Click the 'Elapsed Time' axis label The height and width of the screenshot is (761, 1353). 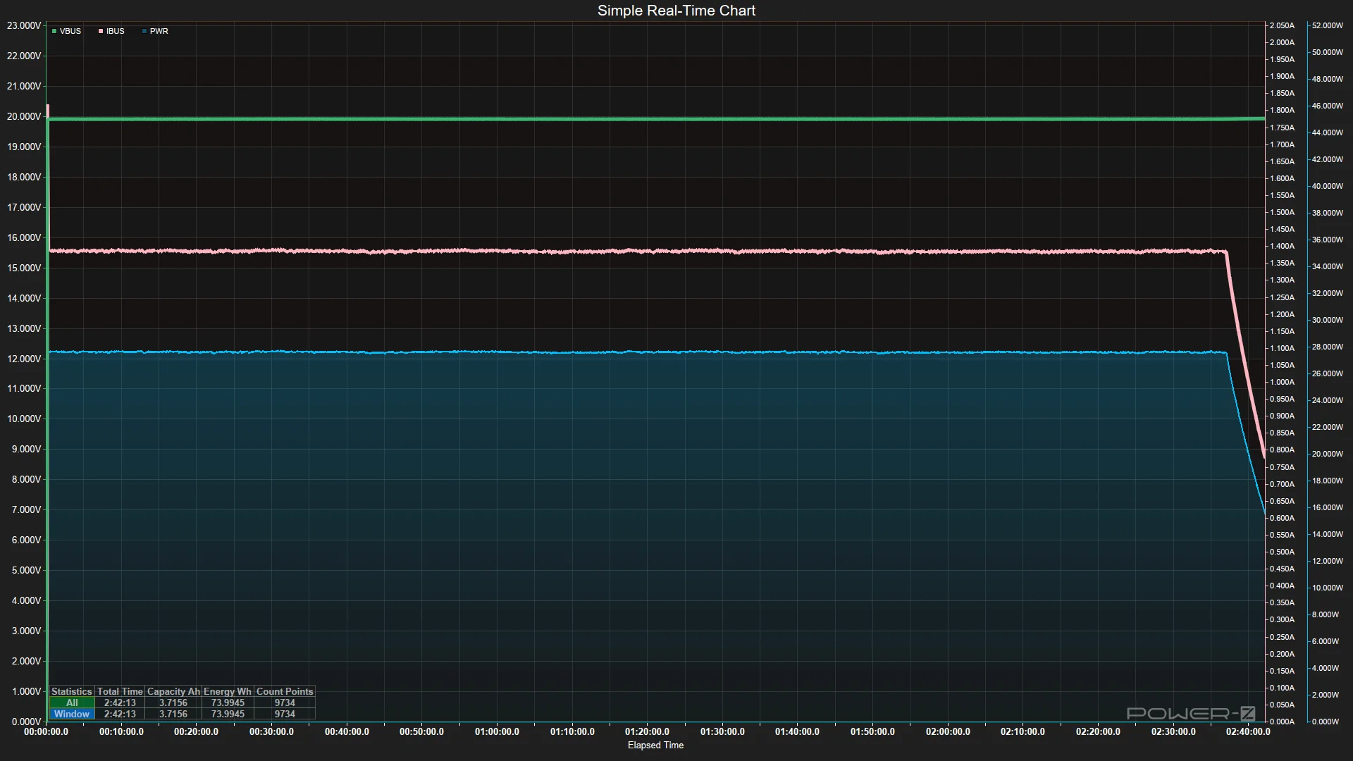[655, 745]
